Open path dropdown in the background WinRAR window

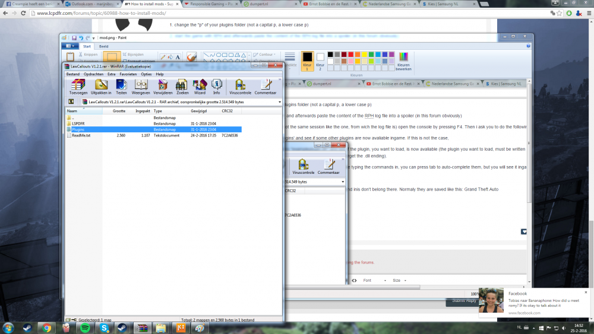[343, 182]
